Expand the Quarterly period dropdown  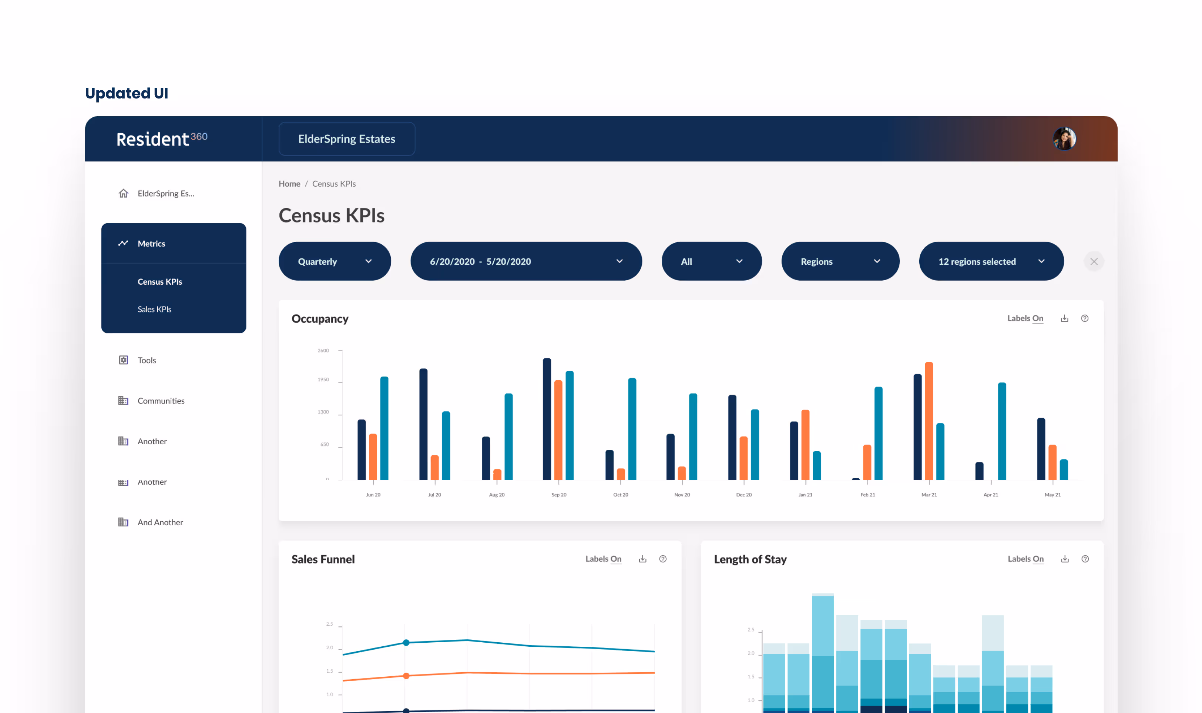coord(335,261)
